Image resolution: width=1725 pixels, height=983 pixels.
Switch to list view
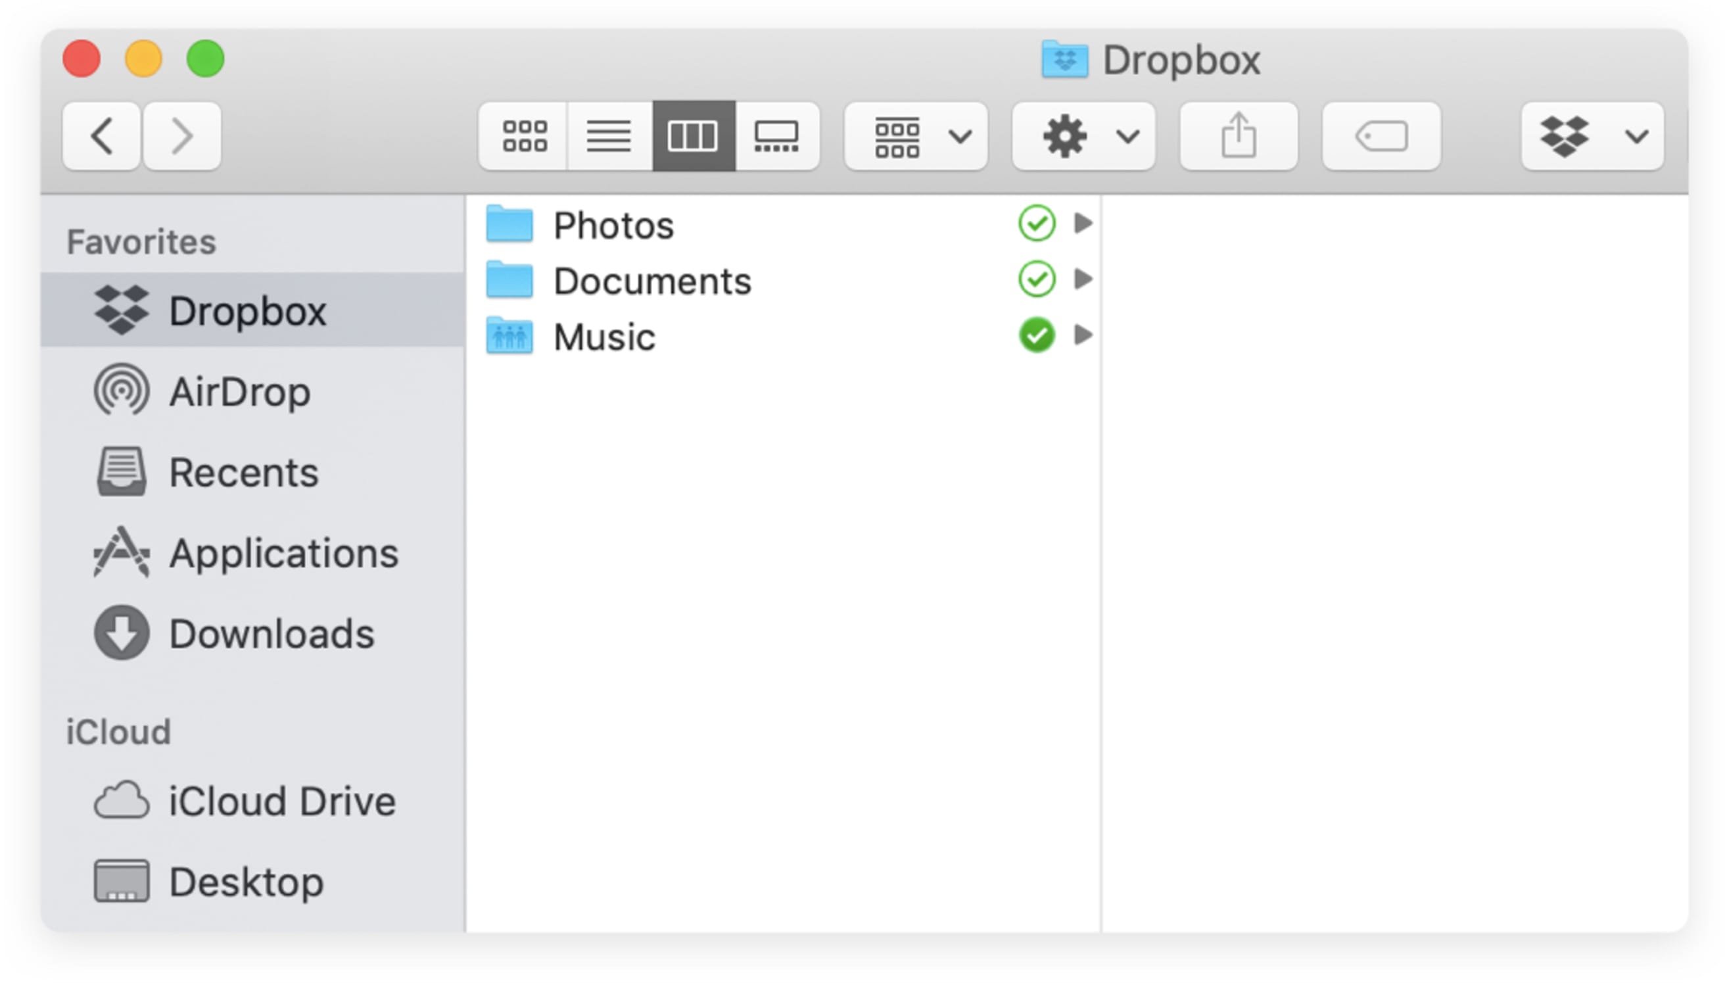point(609,135)
